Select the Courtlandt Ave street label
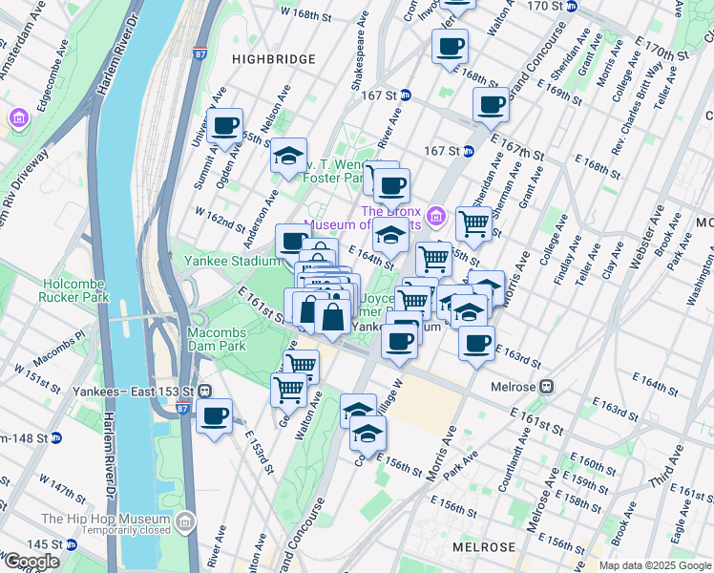 514,459
